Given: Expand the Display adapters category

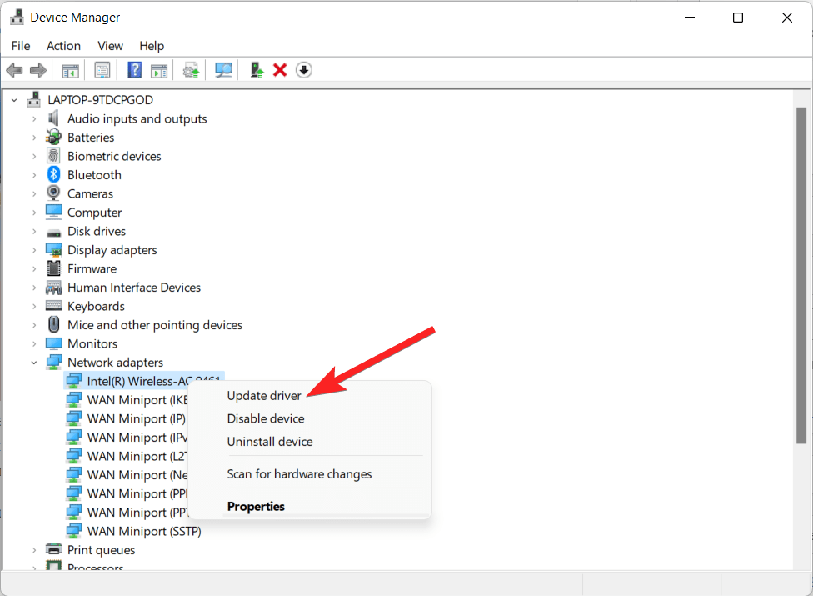Looking at the screenshot, I should pos(33,249).
